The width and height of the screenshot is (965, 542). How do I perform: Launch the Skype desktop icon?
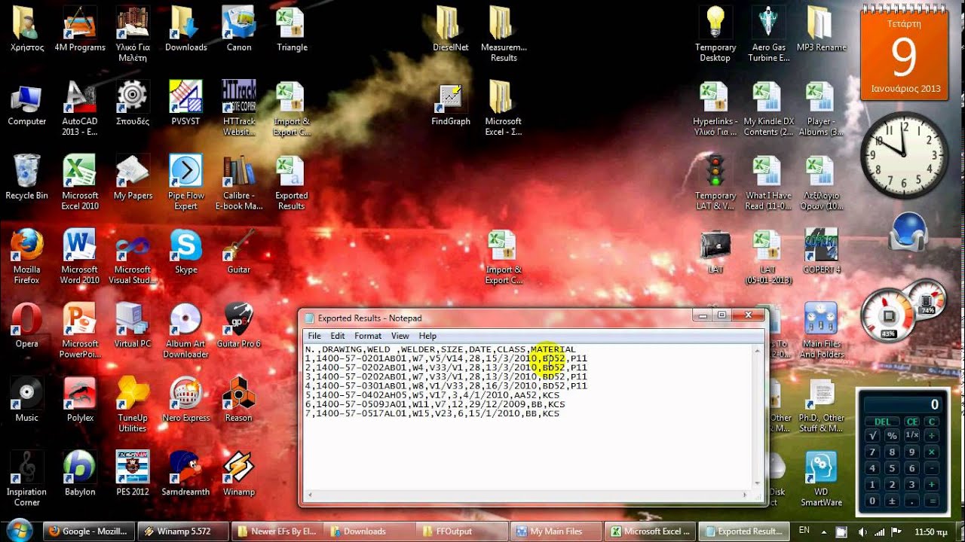185,246
